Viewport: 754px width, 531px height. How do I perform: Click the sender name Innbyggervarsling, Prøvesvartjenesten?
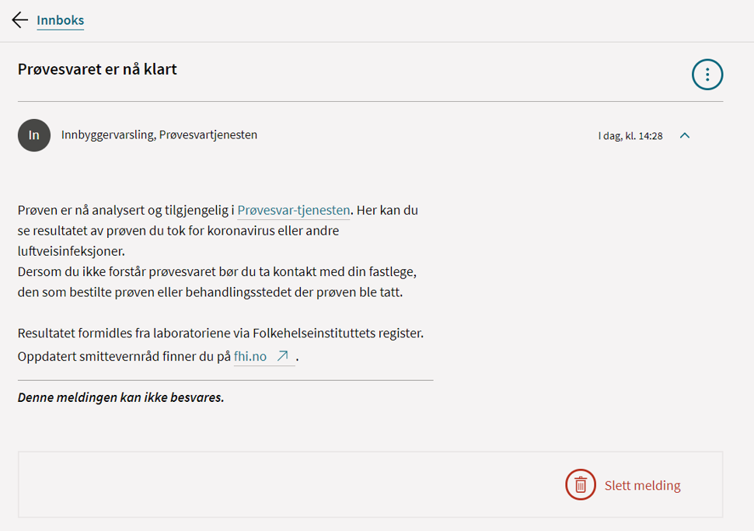point(159,134)
